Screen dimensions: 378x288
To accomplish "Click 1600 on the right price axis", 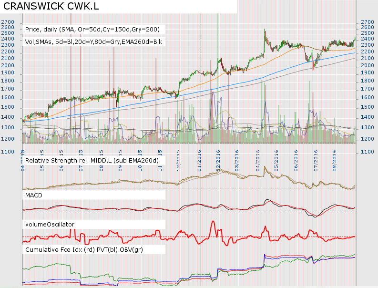I will [x=368, y=97].
